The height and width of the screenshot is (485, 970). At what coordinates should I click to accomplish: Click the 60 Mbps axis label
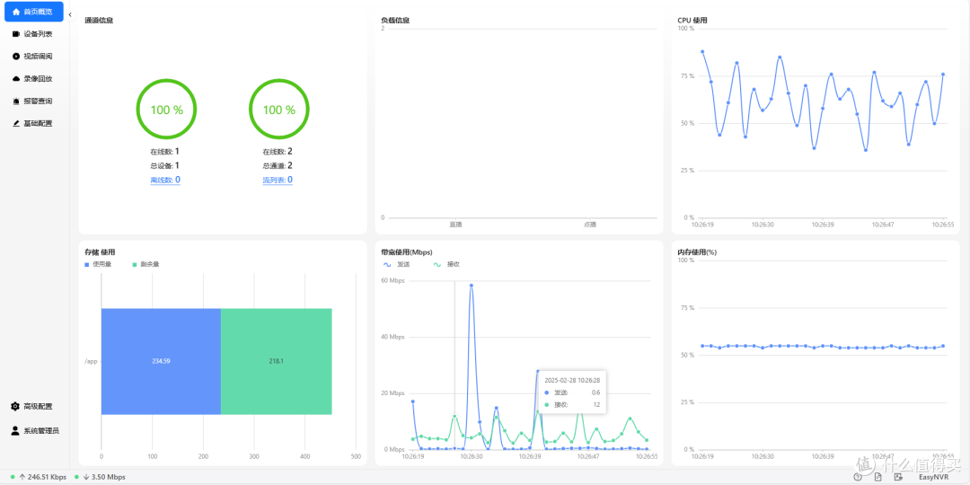tap(392, 281)
